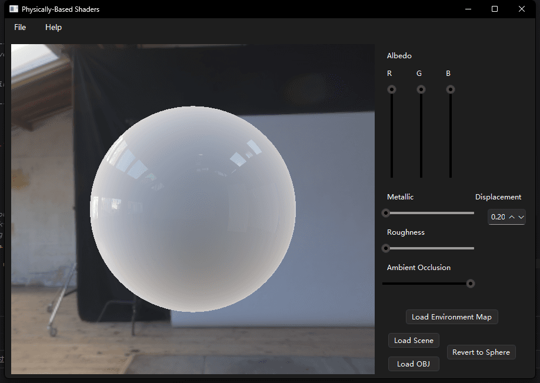Screen dimensions: 540x383
Task: Open the File menu
Action: [20, 27]
